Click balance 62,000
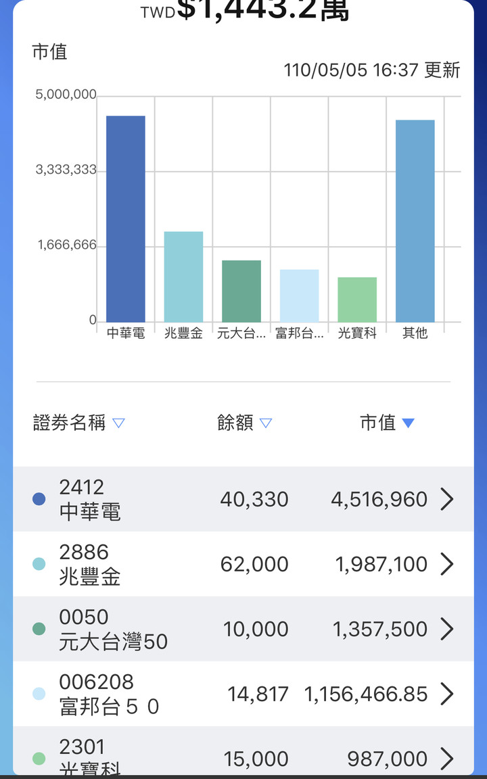Viewport: 487px width, 779px height. click(254, 565)
